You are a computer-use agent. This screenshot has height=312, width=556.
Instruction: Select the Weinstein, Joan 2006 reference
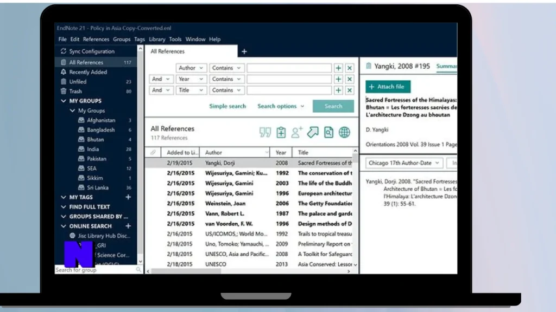click(x=249, y=204)
